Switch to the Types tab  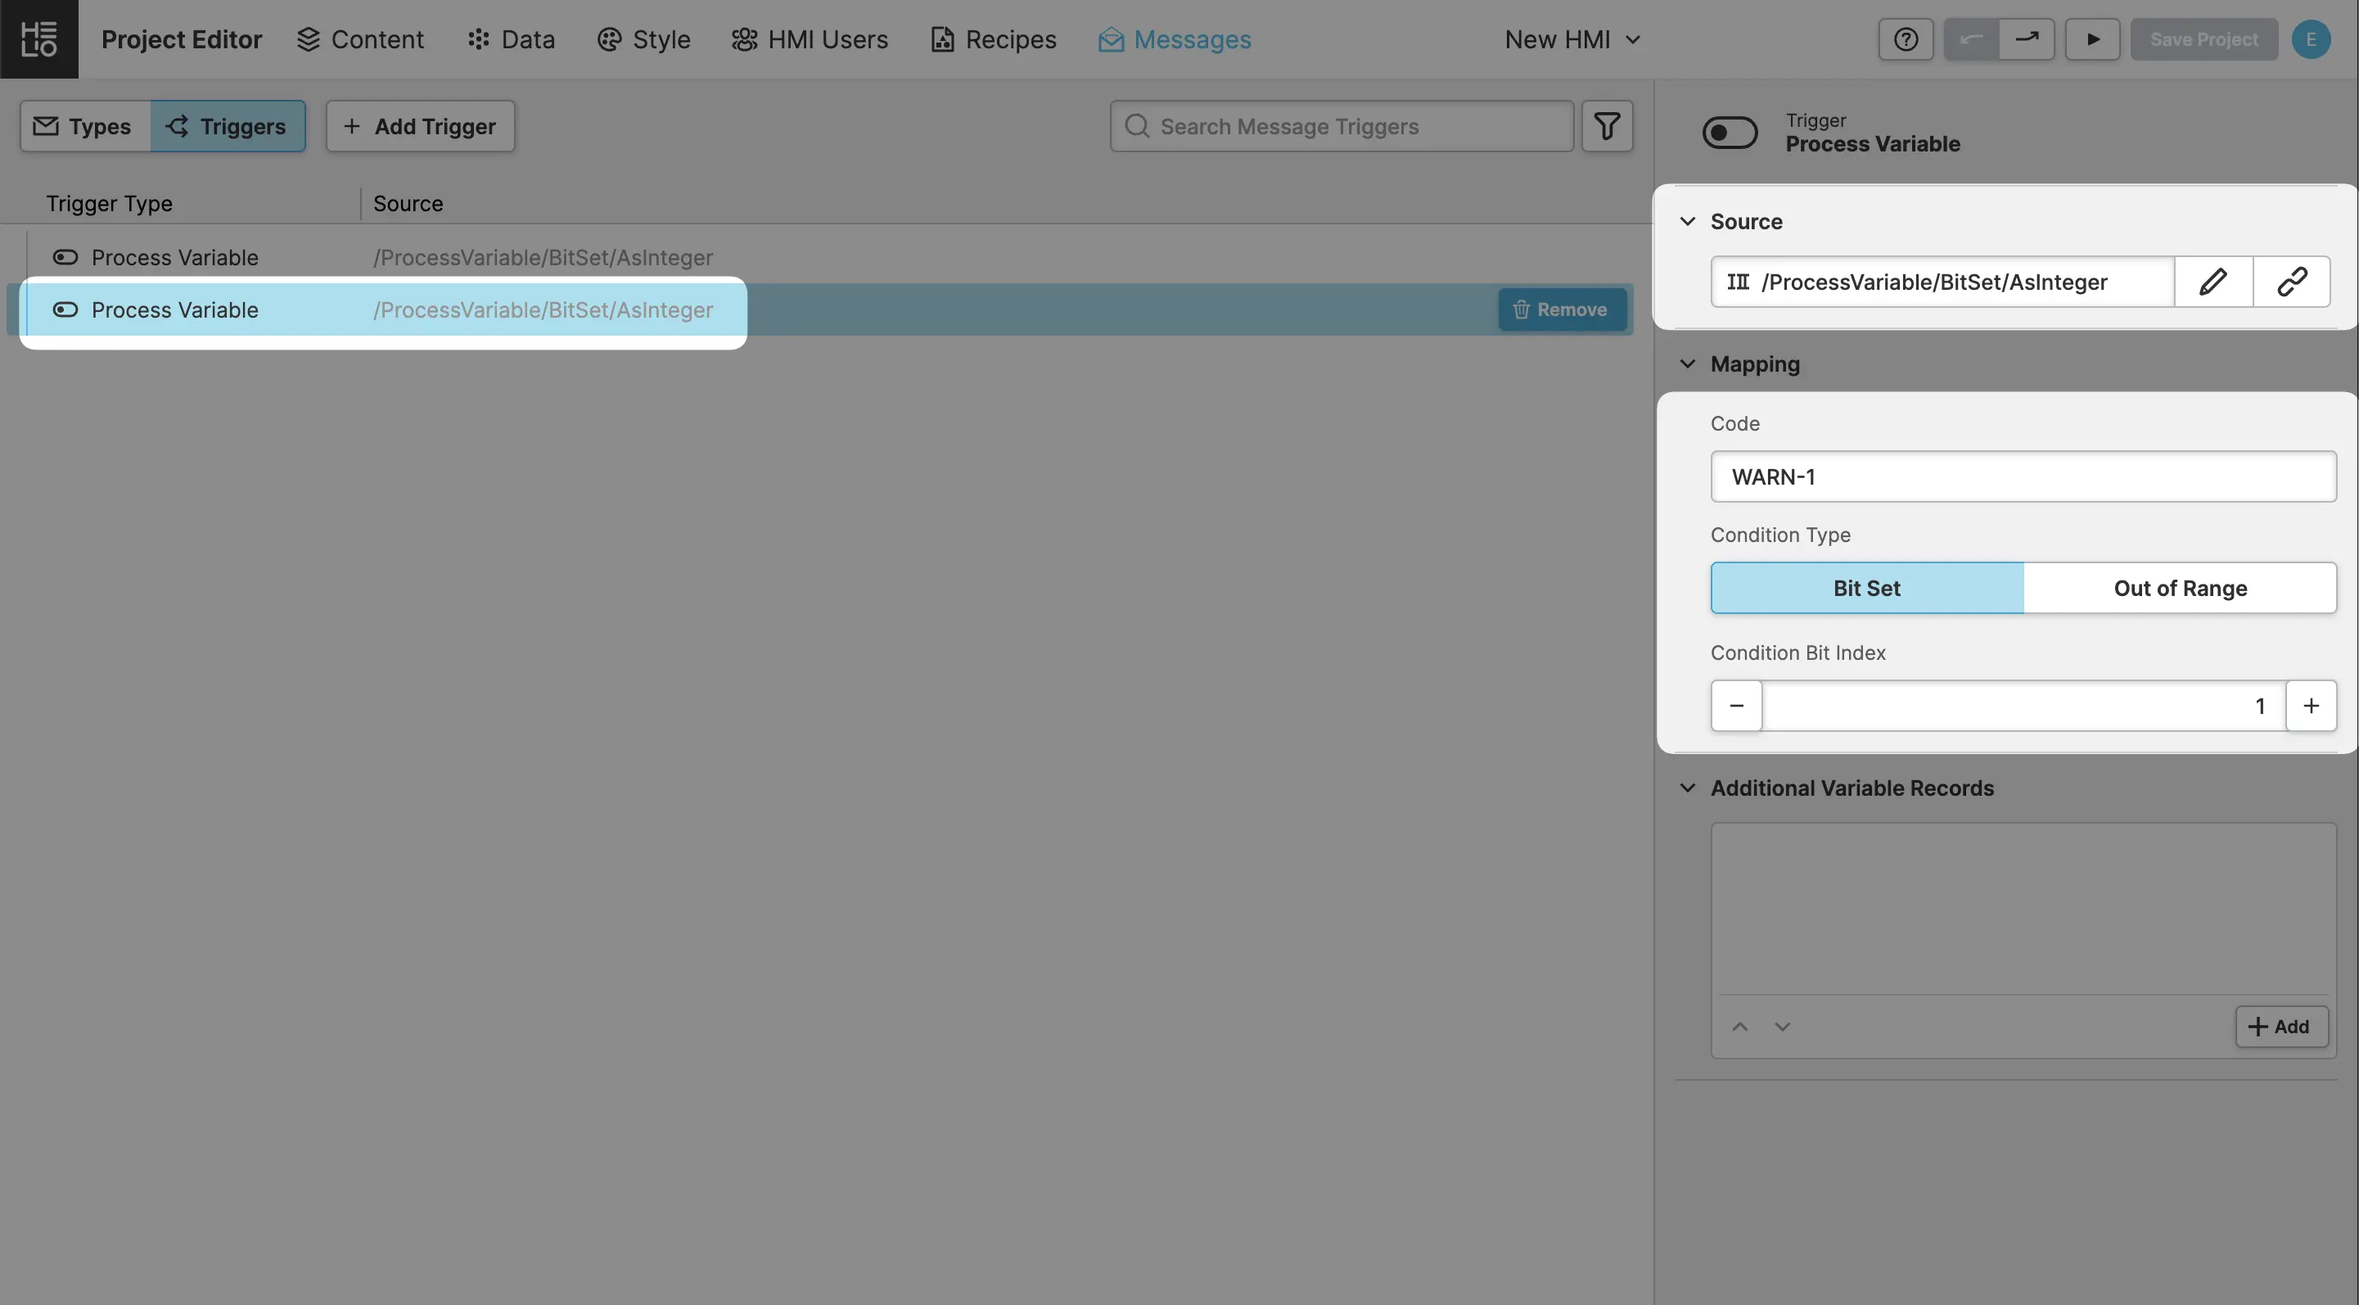point(84,126)
